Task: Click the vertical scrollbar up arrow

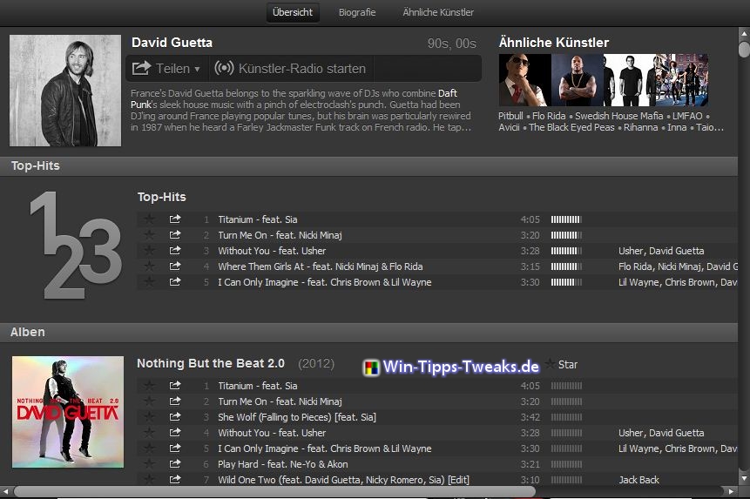Action: 744,33
